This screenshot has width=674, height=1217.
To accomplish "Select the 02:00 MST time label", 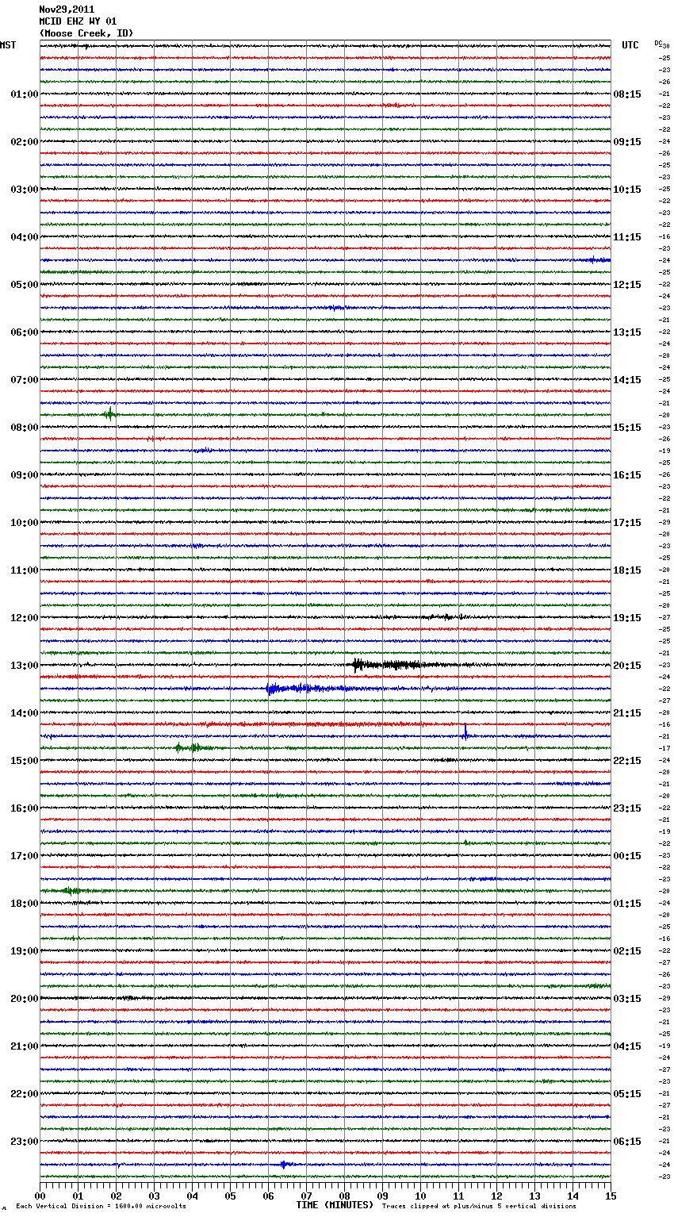I will point(25,142).
